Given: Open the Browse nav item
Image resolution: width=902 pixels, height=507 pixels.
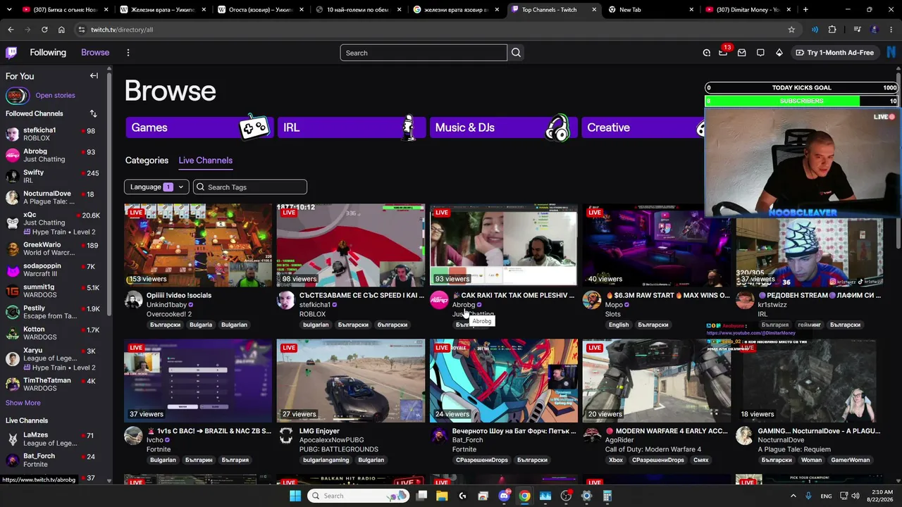Looking at the screenshot, I should point(95,53).
